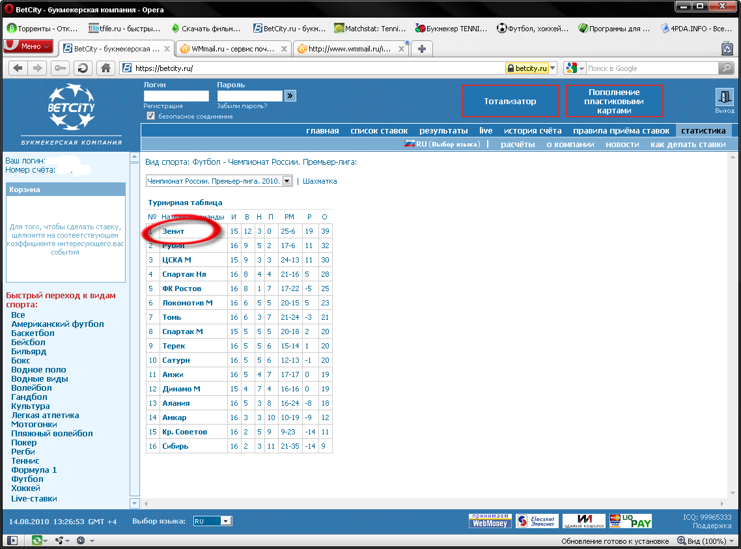The height and width of the screenshot is (549, 741).
Task: Open the статистика menu item
Action: pyautogui.click(x=703, y=130)
